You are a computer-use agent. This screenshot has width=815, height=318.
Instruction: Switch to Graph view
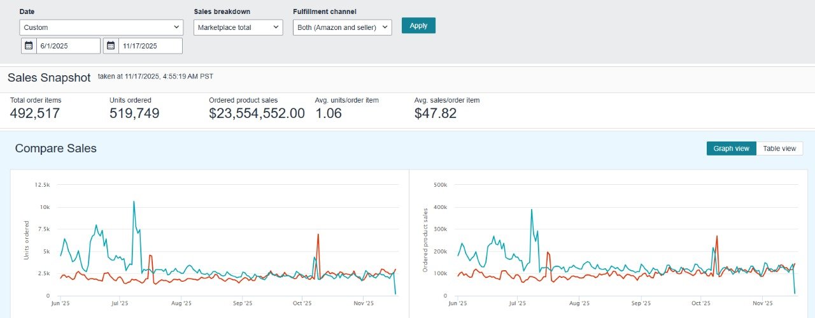[x=731, y=148]
